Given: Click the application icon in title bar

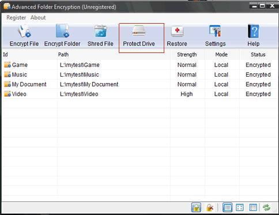Looking at the screenshot, I should coord(7,6).
